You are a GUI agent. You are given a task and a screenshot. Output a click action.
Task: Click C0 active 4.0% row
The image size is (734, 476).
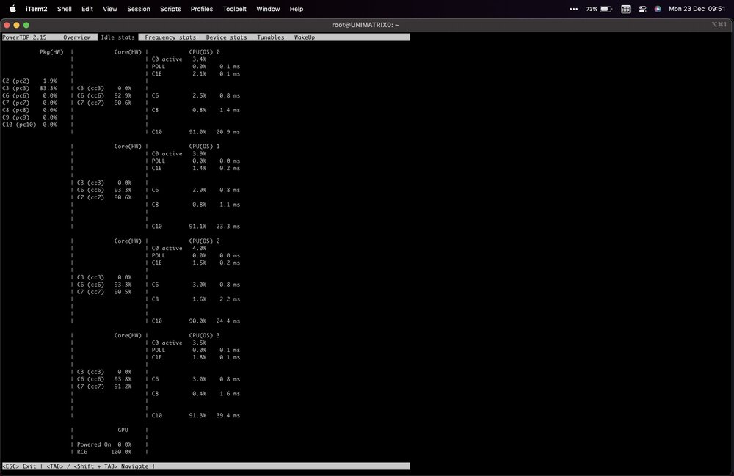coord(179,249)
